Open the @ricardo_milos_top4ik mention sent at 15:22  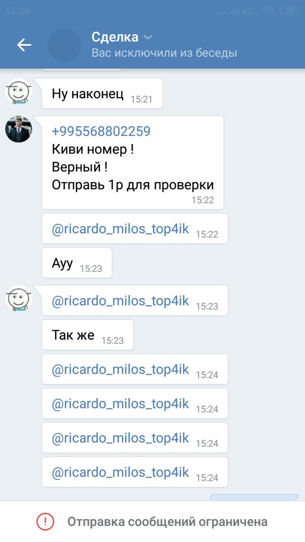tap(120, 228)
